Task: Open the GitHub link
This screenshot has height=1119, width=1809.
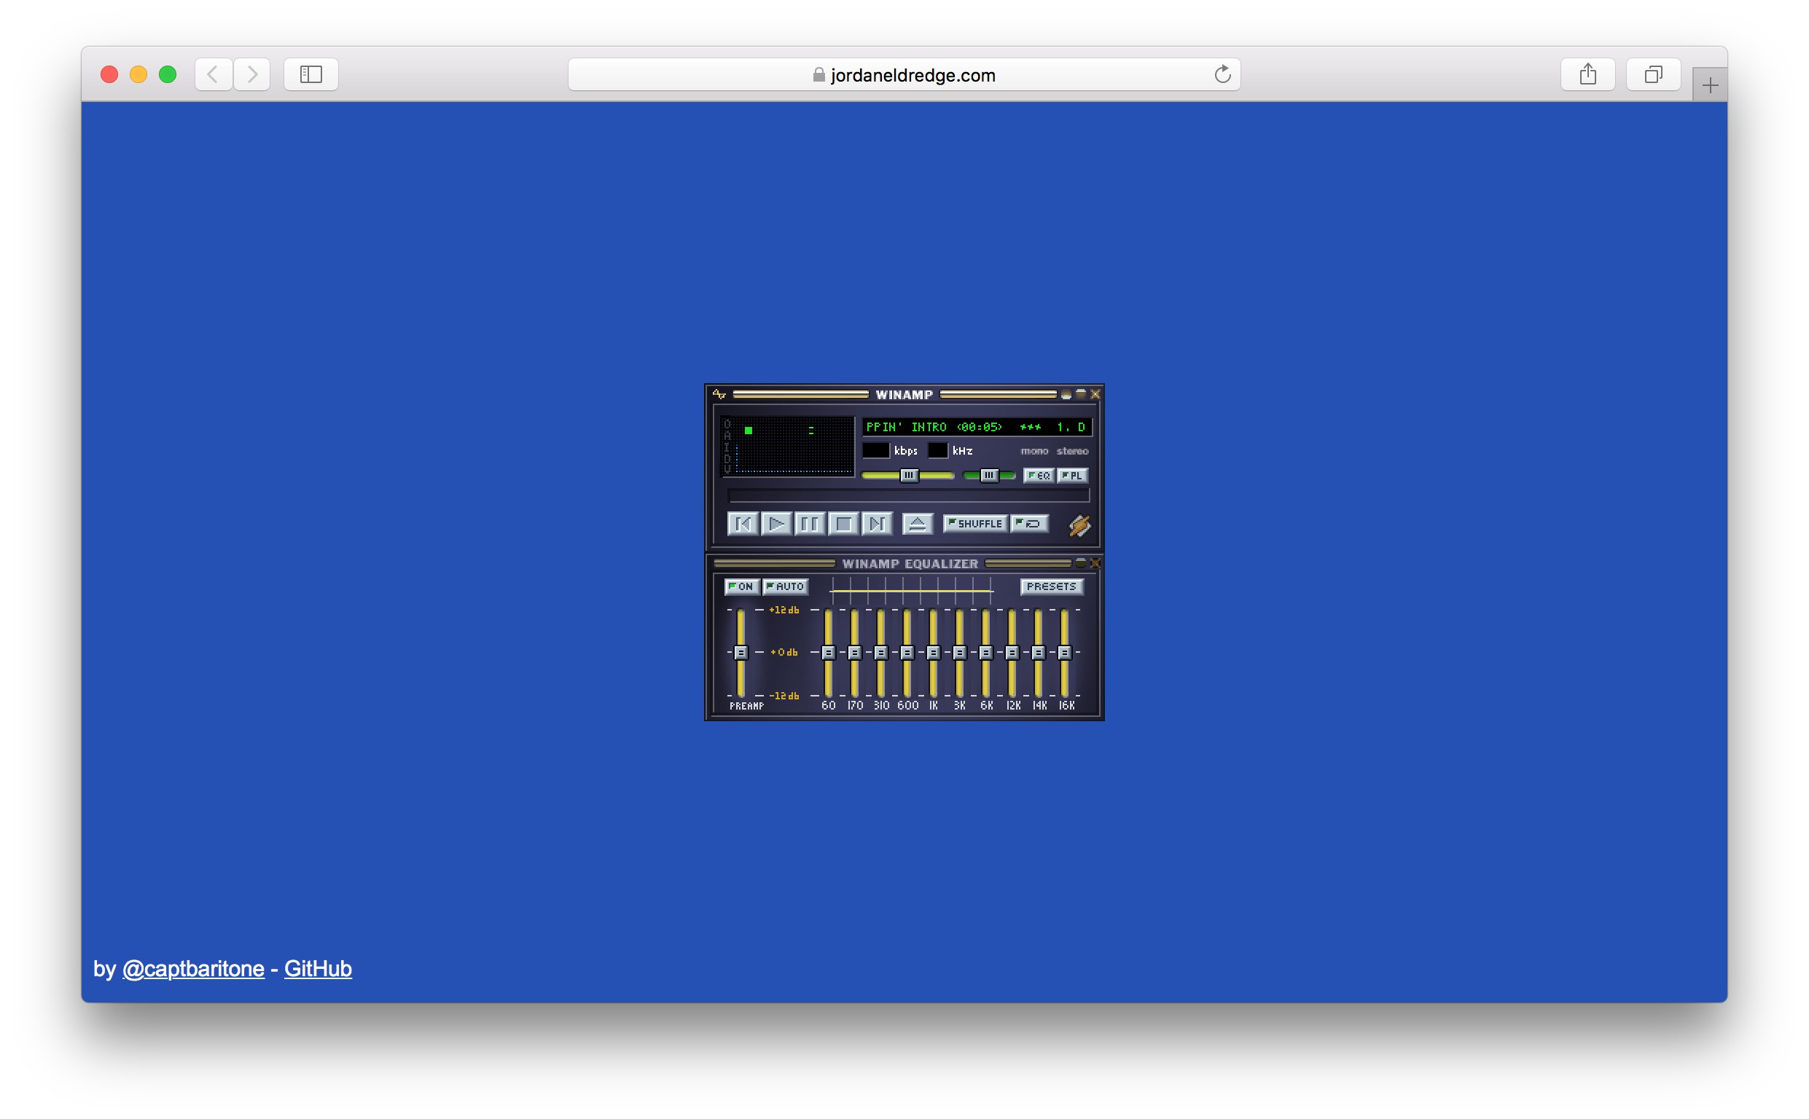Action: pos(319,969)
